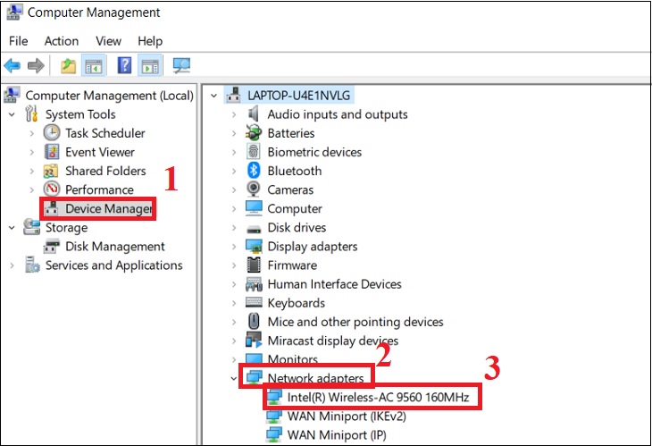Collapse the System Tools node
652x446 pixels.
pyautogui.click(x=13, y=114)
